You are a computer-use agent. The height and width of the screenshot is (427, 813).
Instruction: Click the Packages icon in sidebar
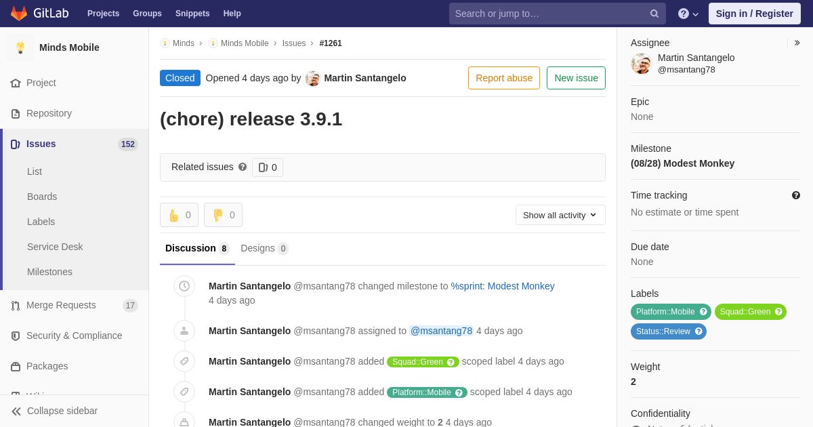click(16, 367)
